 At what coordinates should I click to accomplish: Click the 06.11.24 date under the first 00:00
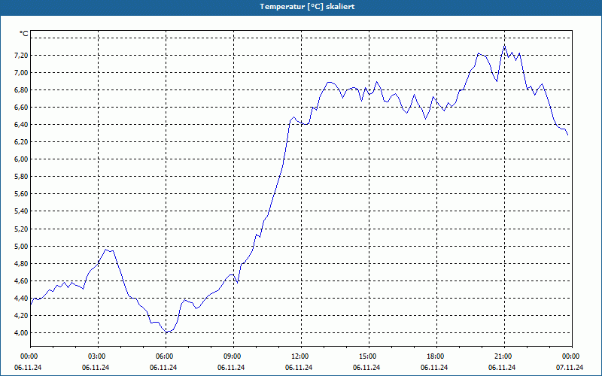pos(28,368)
